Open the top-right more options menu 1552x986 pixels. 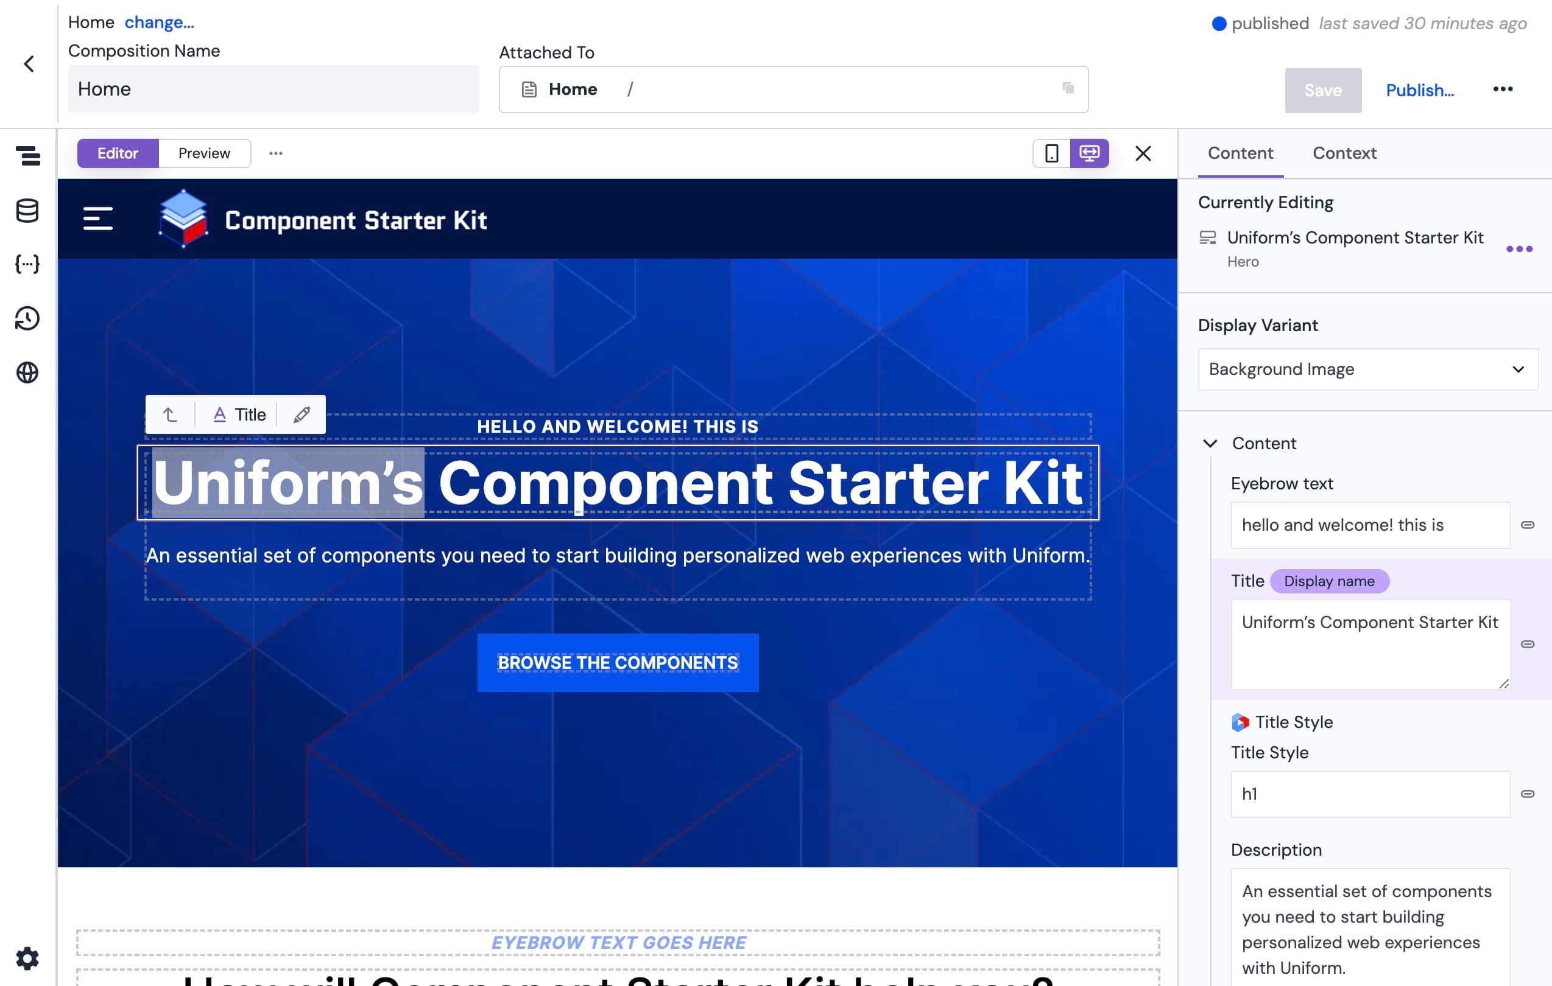click(1503, 89)
